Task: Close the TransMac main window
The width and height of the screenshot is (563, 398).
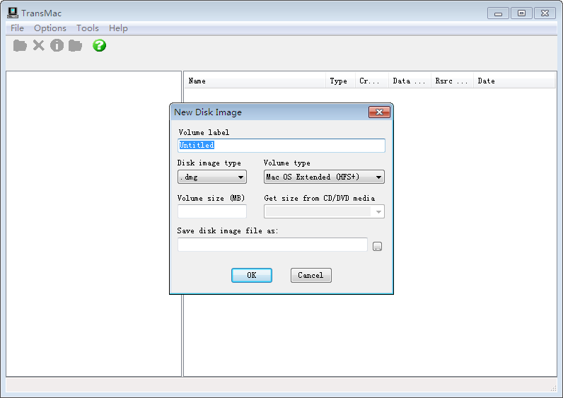Action: point(545,13)
